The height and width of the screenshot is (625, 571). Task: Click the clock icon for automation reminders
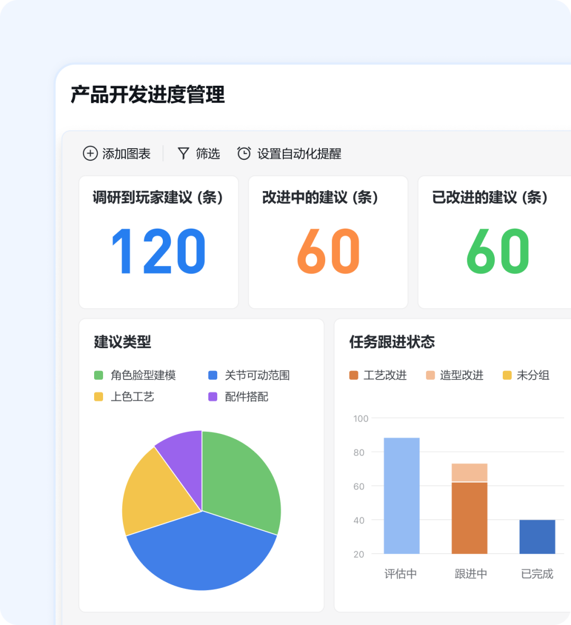coord(244,153)
